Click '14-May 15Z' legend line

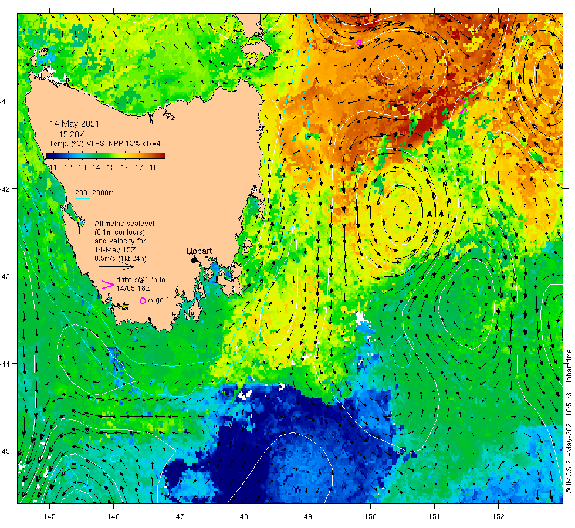coord(115,250)
